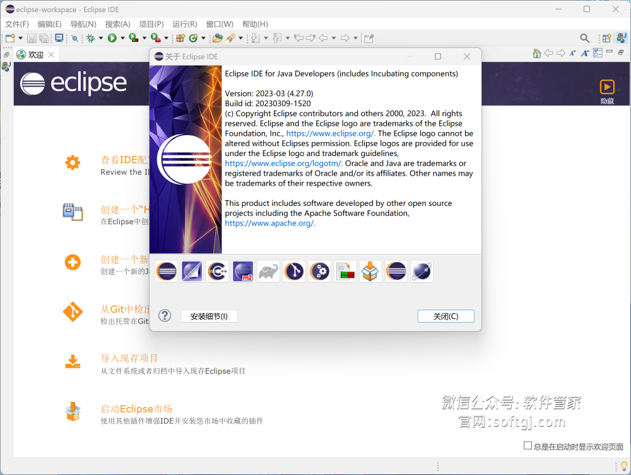Expand the Coverage dropdown arrow

click(144, 39)
